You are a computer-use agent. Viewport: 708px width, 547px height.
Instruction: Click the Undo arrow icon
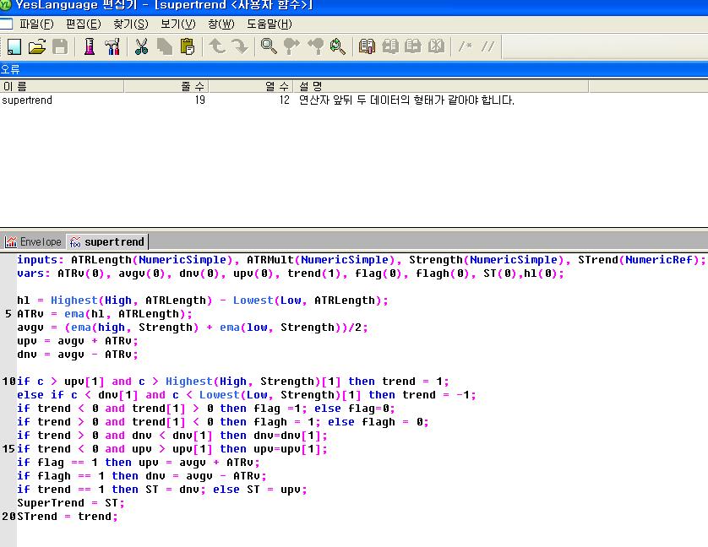click(x=217, y=46)
